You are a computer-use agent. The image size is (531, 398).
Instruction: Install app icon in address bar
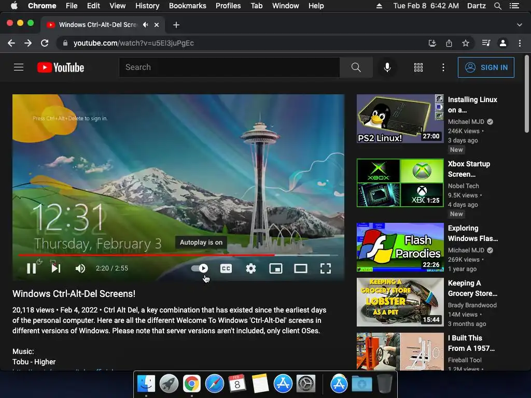432,43
